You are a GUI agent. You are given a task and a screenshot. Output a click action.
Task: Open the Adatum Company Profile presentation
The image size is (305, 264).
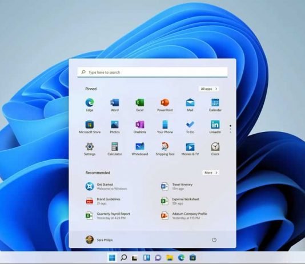184,216
